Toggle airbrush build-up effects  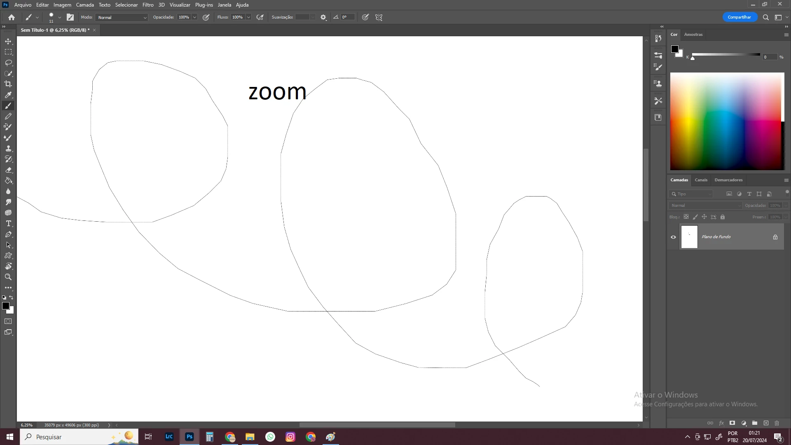coord(260,17)
